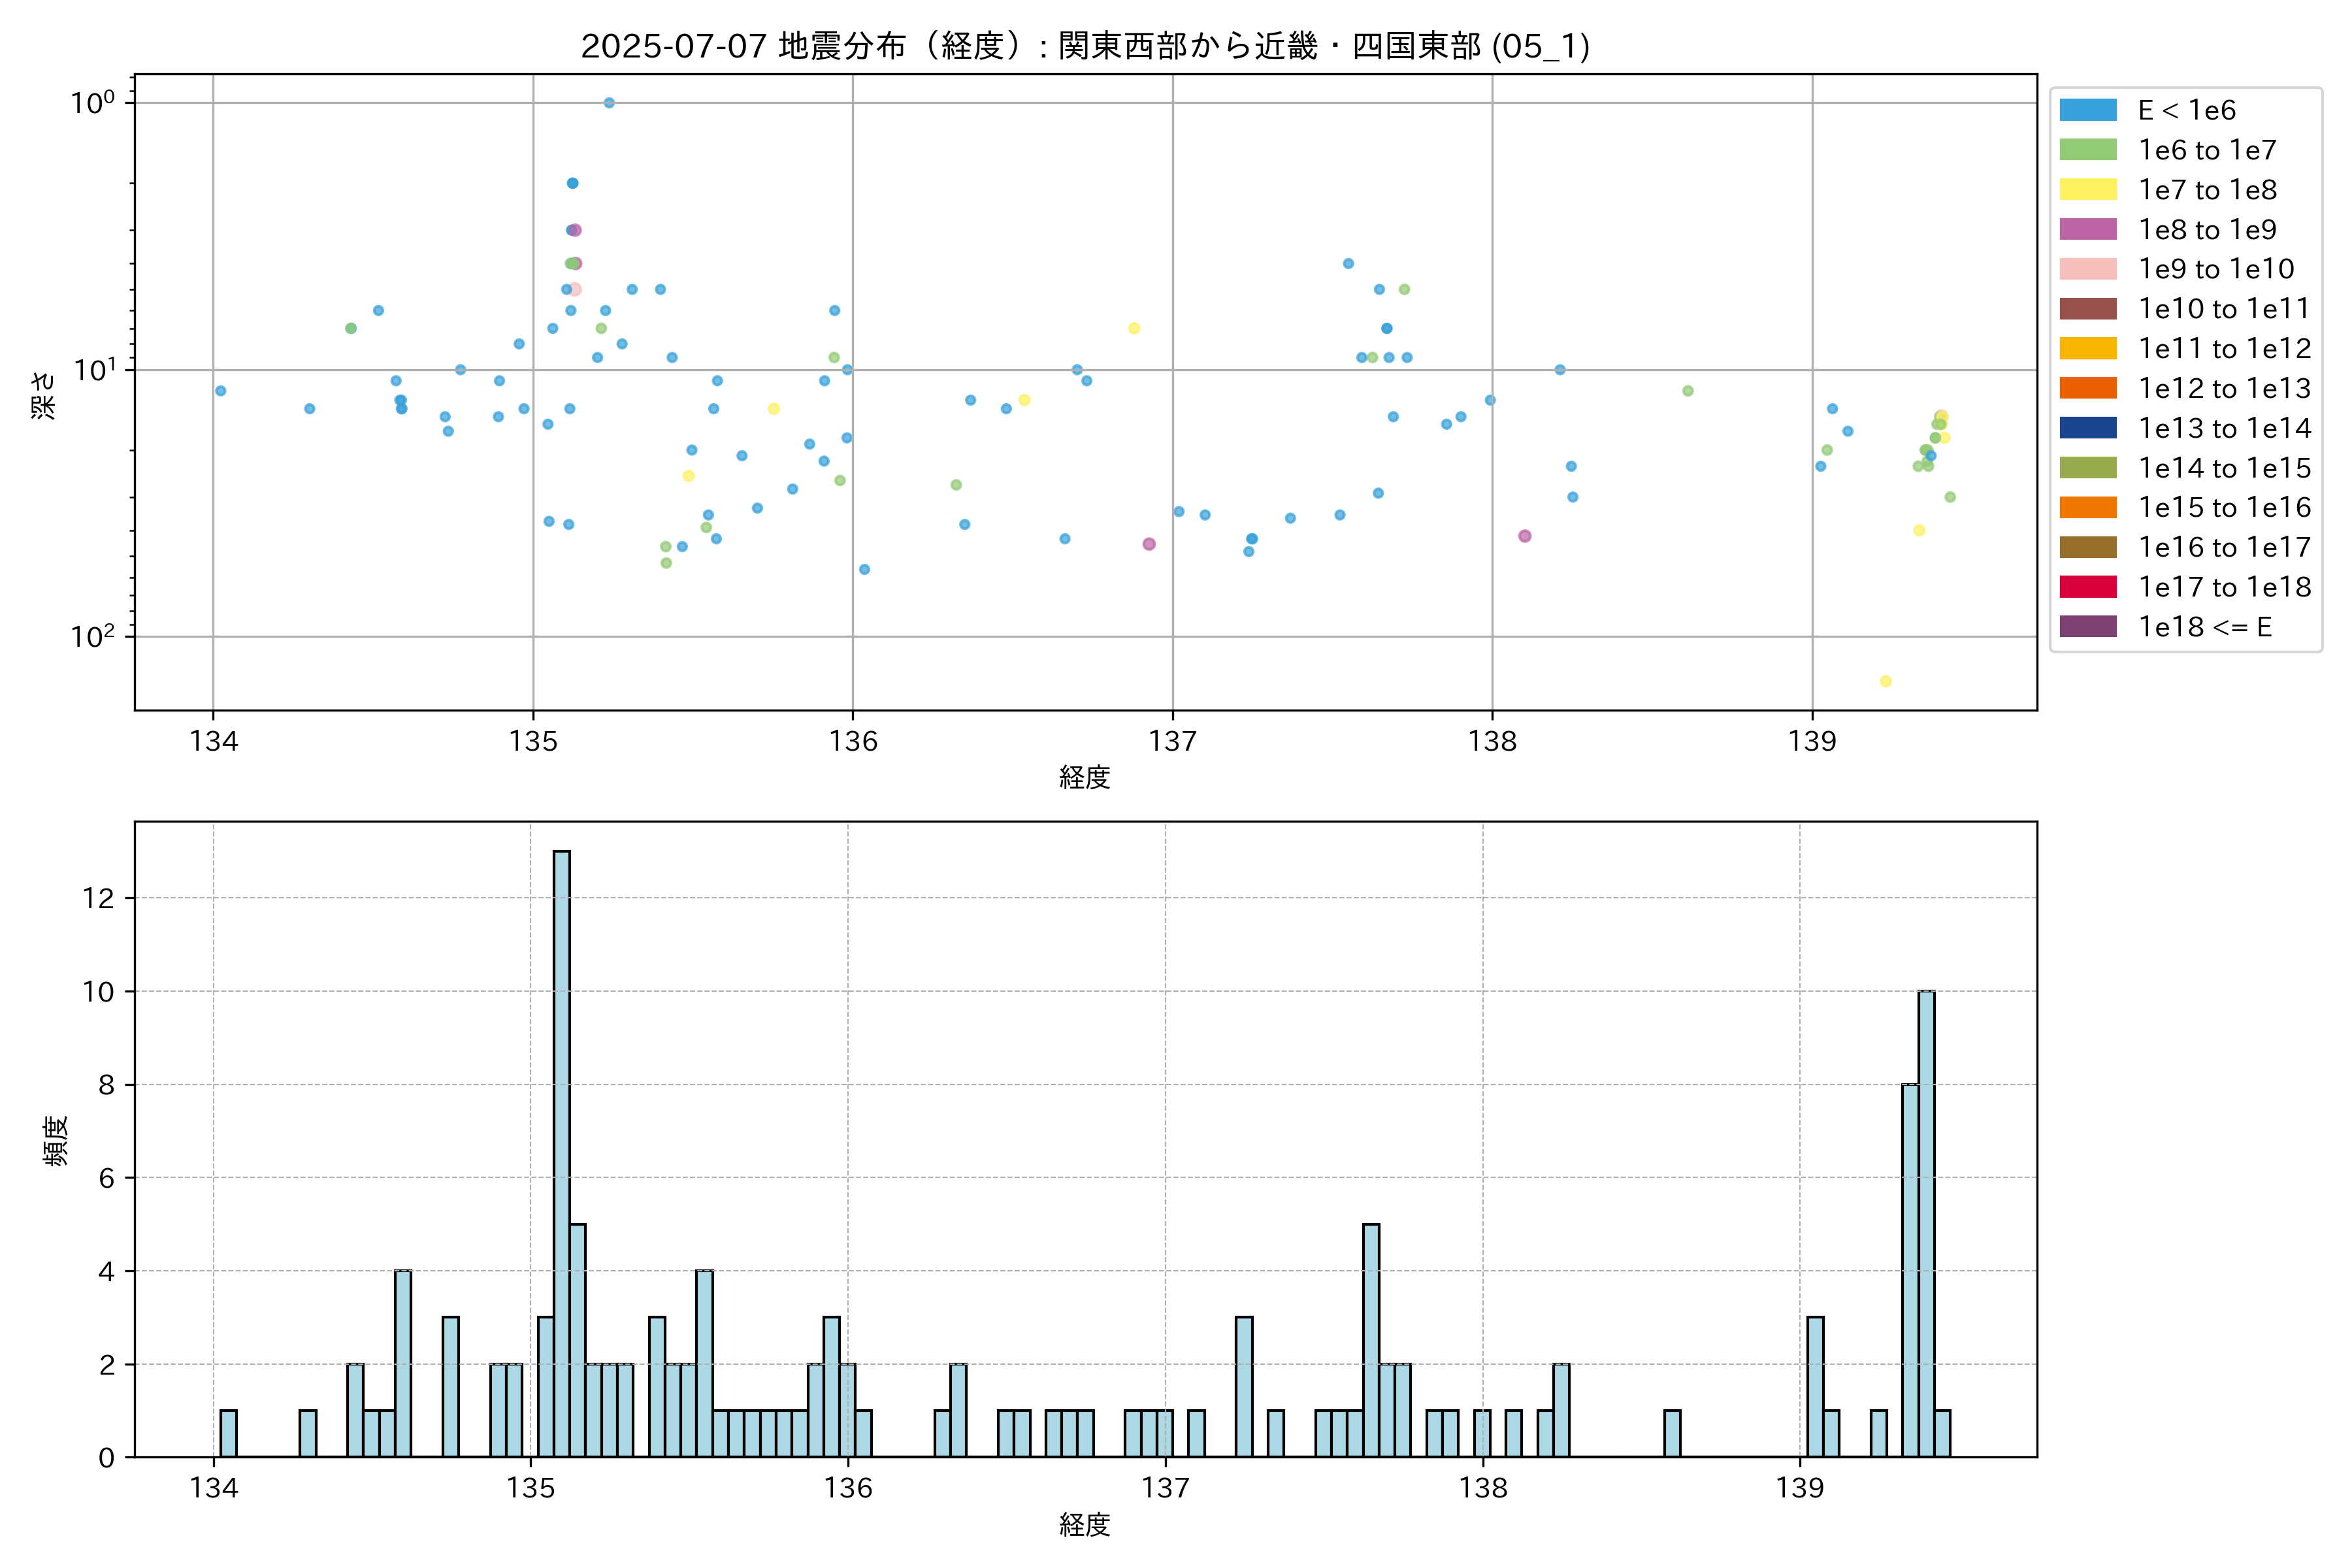Click the 経度 x-axis label under the scatter plot
Image resolution: width=2352 pixels, height=1568 pixels.
[1085, 777]
